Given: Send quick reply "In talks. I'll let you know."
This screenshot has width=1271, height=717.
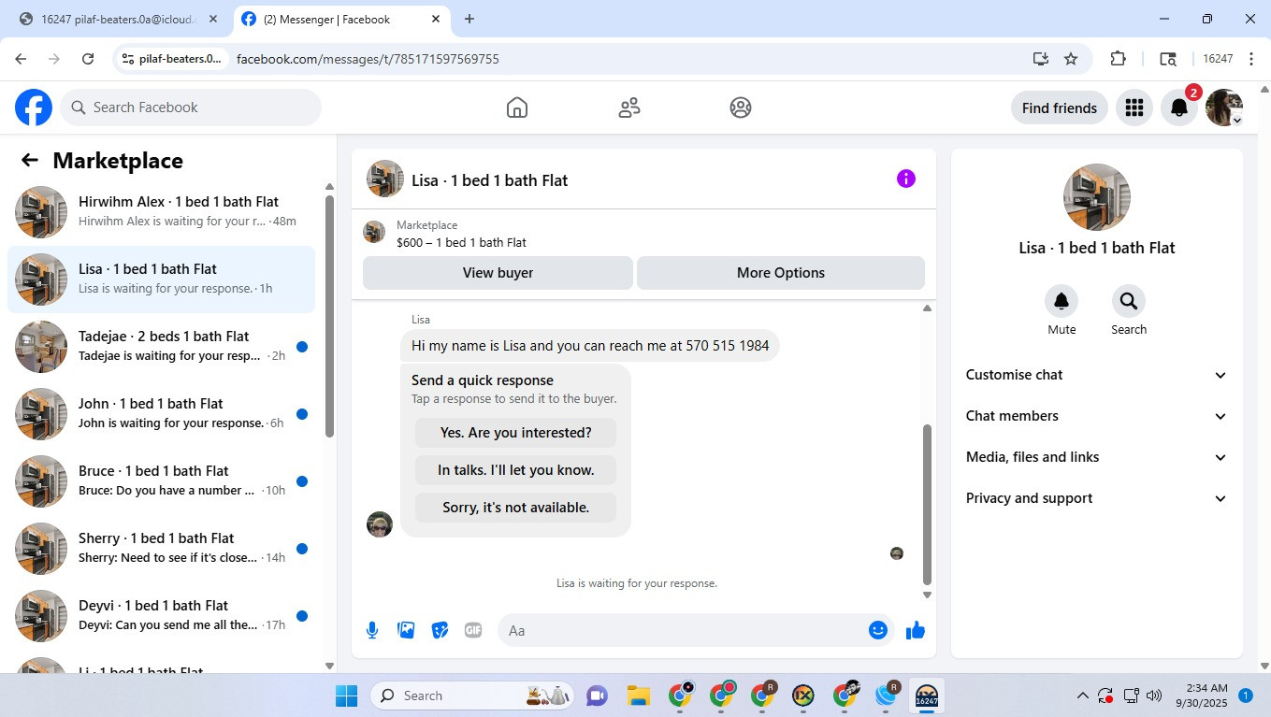Looking at the screenshot, I should pyautogui.click(x=516, y=470).
